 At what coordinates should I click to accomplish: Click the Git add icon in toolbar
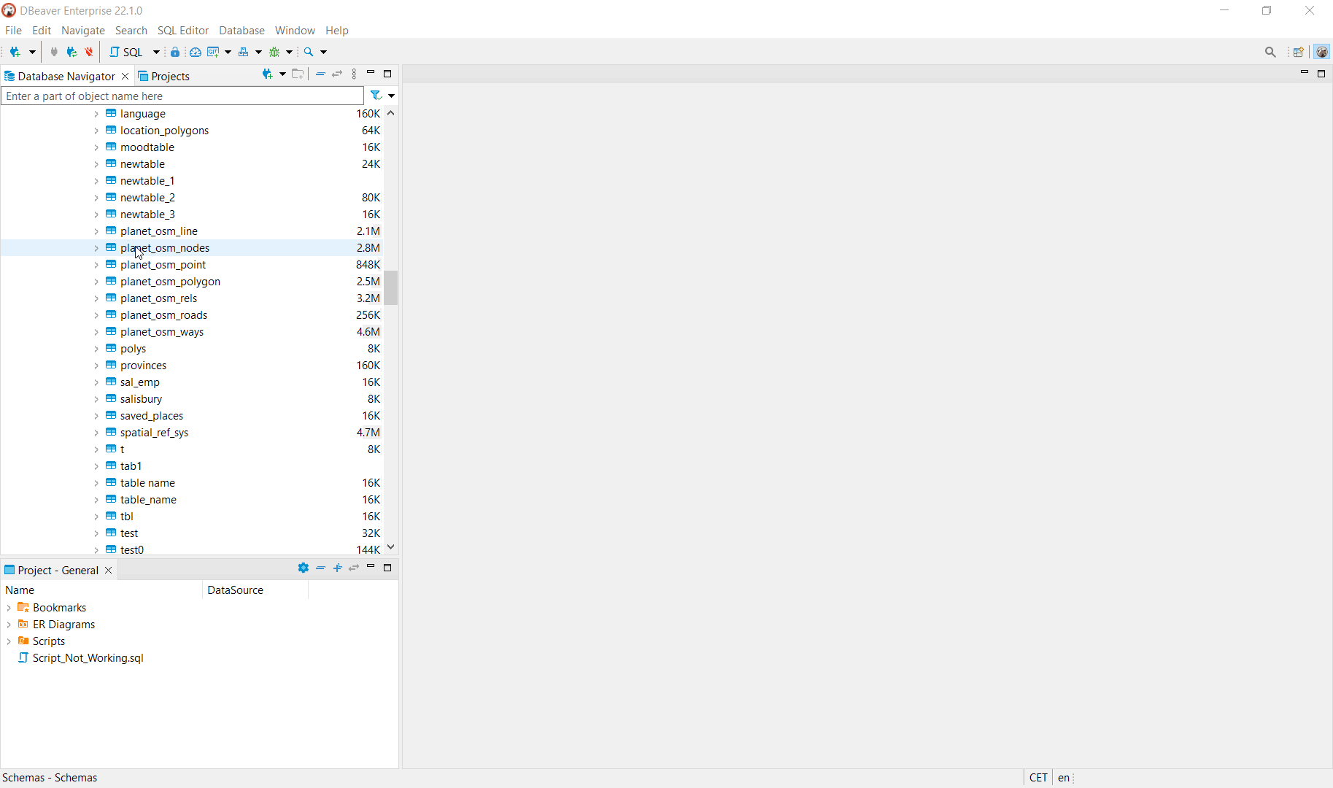pos(213,52)
